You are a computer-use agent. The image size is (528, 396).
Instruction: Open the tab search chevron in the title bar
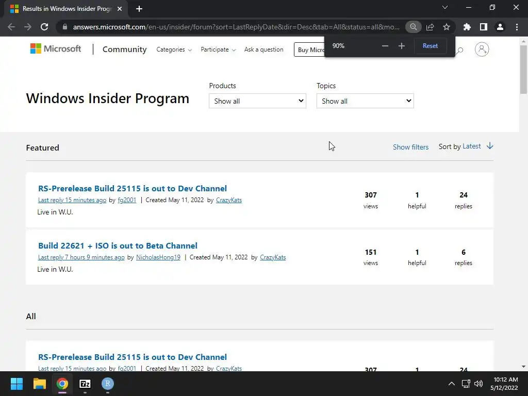(445, 7)
